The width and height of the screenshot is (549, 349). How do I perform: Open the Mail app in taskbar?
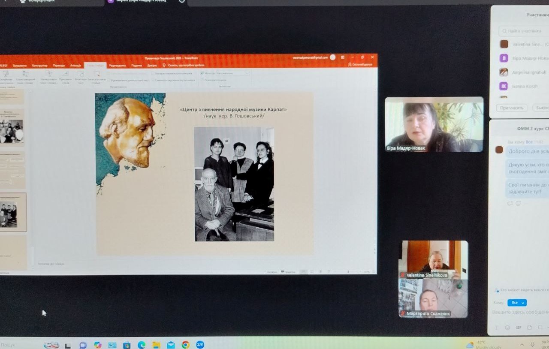171,345
